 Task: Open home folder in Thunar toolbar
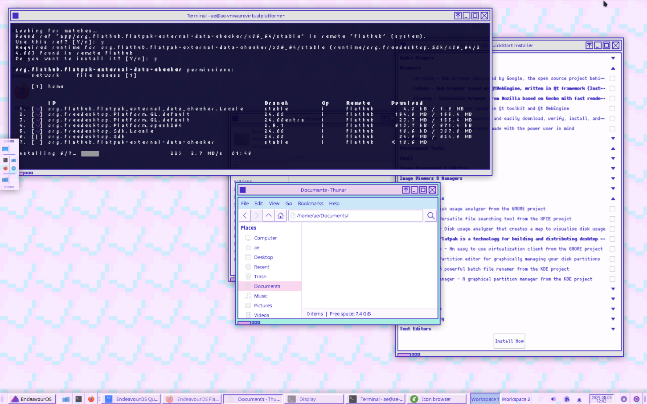[280, 216]
